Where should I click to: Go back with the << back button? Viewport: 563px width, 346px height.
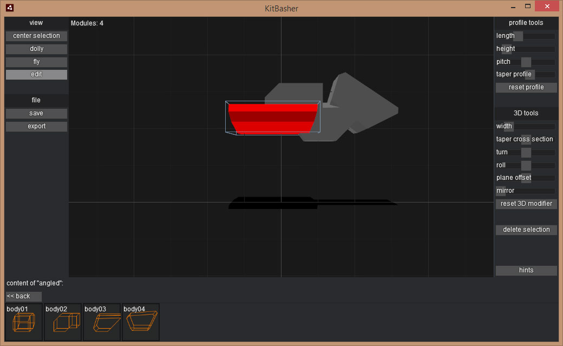pyautogui.click(x=23, y=296)
